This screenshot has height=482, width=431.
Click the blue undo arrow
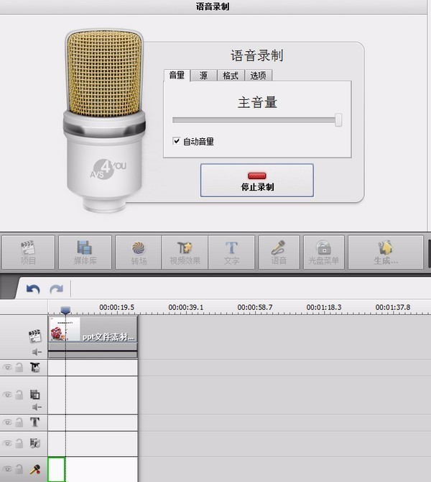click(33, 289)
